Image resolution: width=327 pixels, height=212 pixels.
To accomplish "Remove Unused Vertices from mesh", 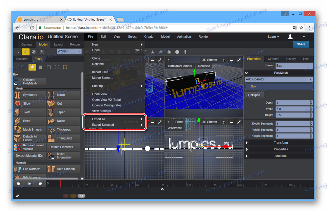I will tap(30, 147).
